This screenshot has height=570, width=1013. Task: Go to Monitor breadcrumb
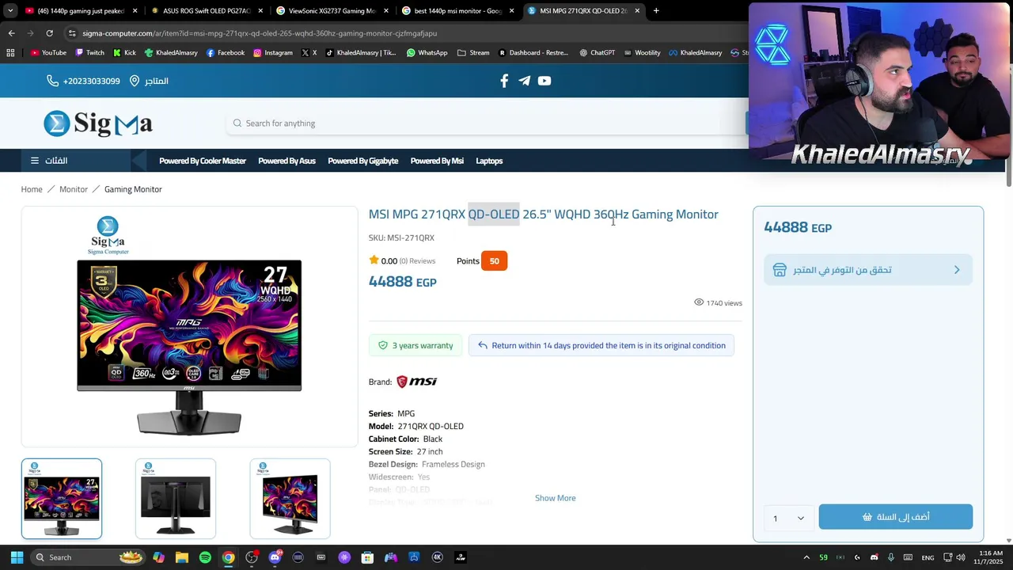click(74, 189)
